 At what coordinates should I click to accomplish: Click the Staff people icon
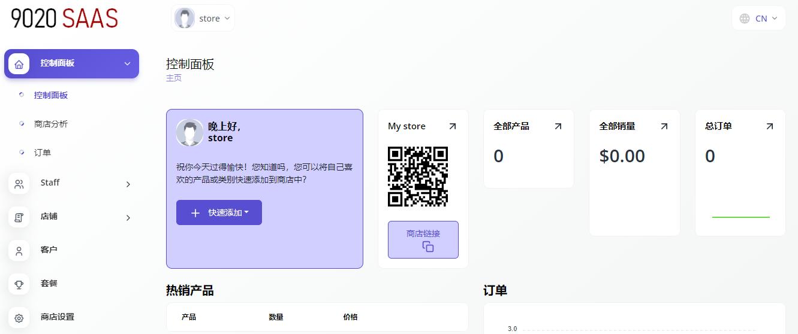pos(19,184)
